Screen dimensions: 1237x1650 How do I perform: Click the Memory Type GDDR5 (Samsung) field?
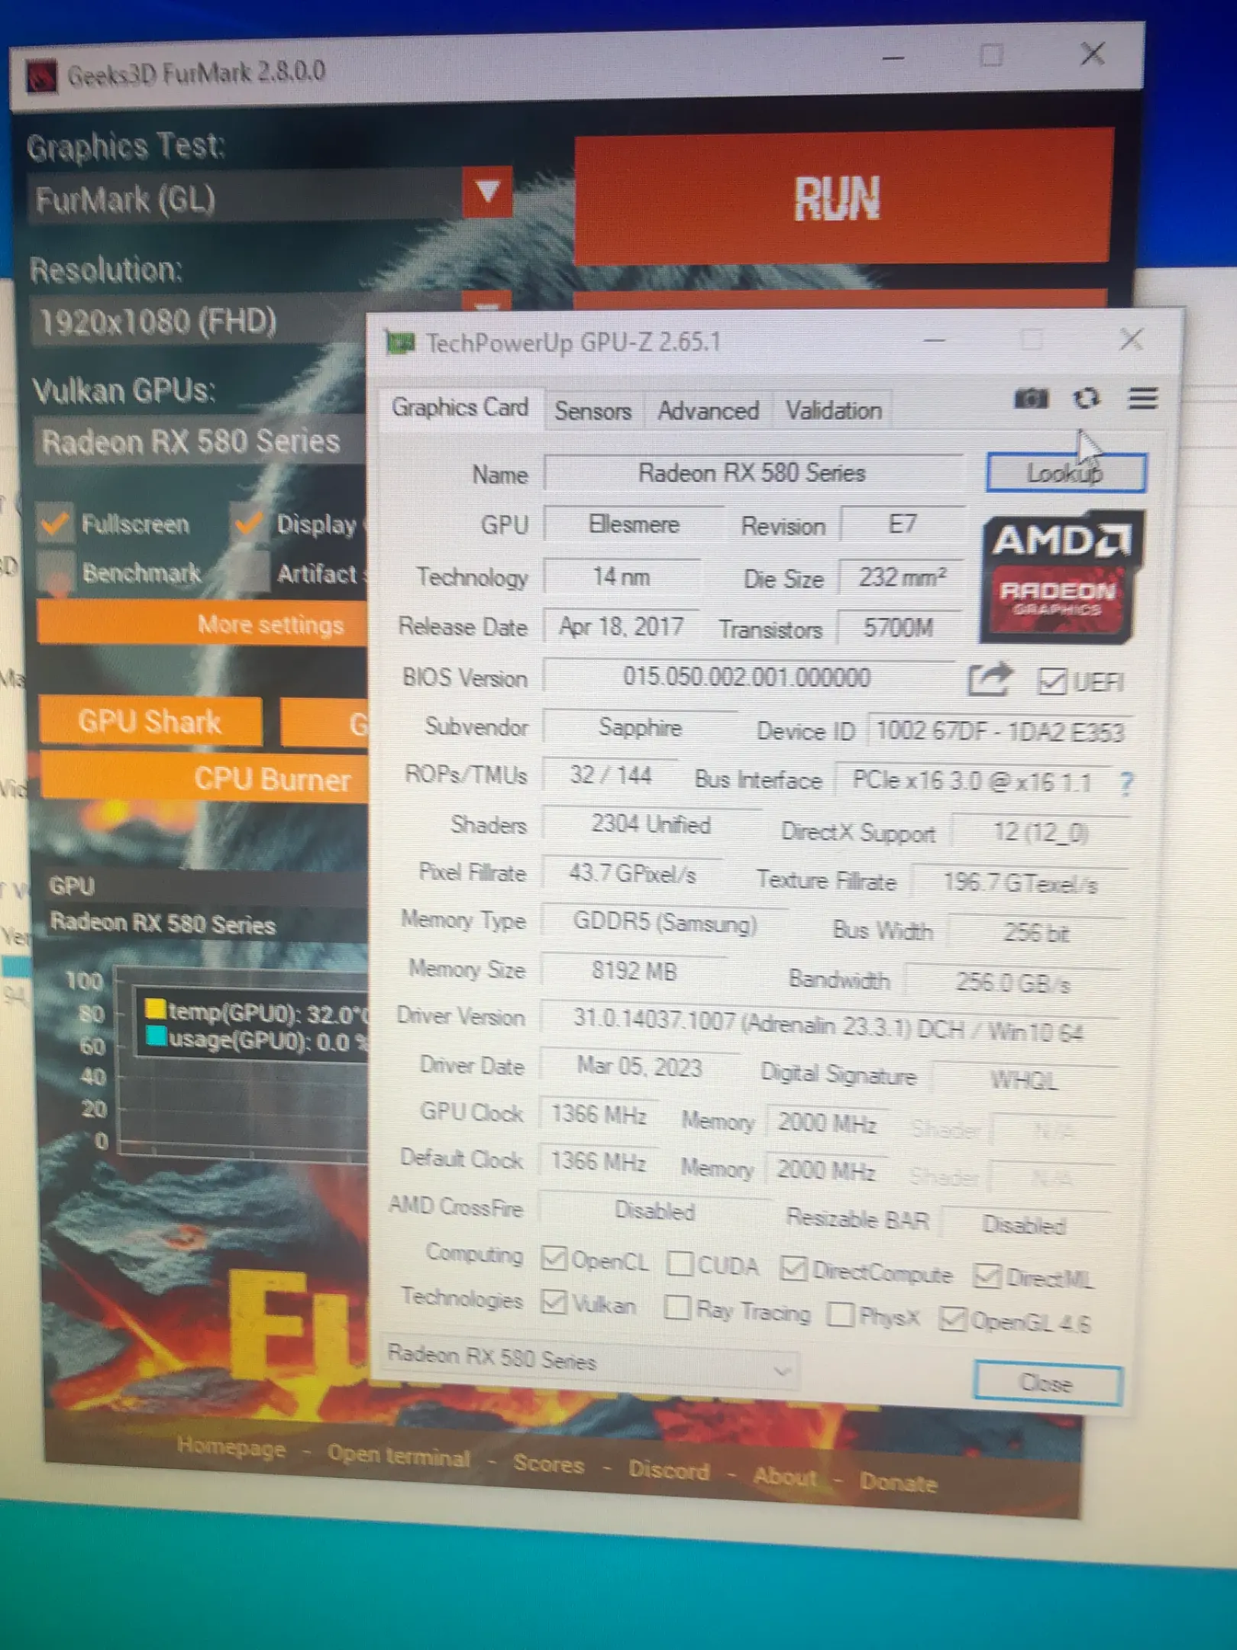[664, 923]
